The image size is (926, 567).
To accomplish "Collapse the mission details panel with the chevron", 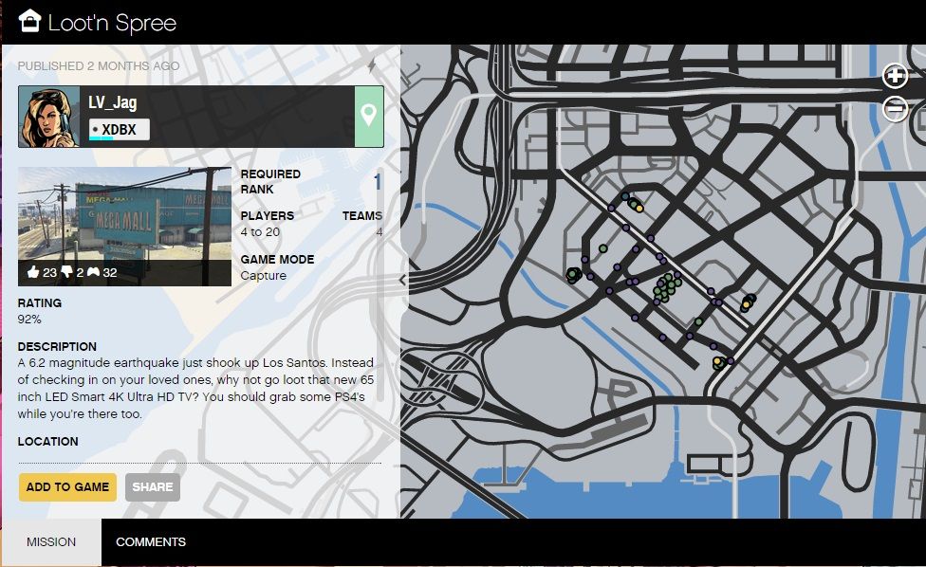I will (x=402, y=280).
